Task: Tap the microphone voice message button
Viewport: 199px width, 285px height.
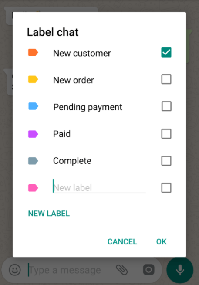Action: pyautogui.click(x=180, y=270)
